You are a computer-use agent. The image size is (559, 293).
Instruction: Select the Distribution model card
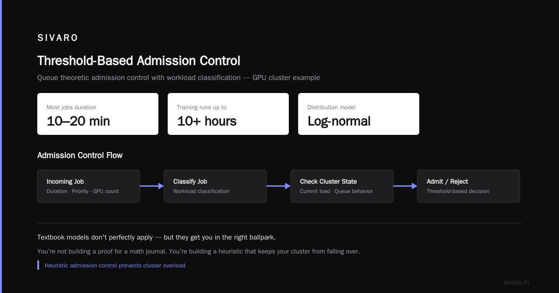pos(359,114)
